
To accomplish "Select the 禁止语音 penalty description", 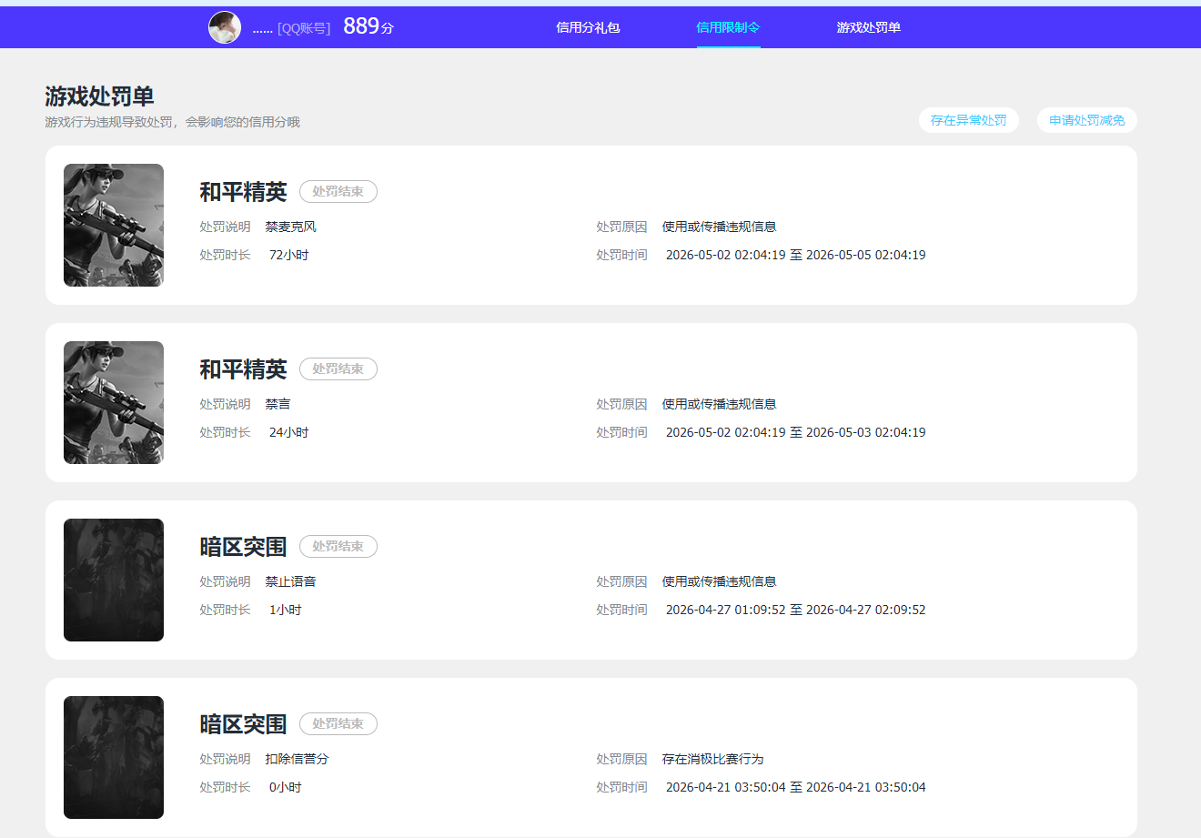I will click(291, 581).
